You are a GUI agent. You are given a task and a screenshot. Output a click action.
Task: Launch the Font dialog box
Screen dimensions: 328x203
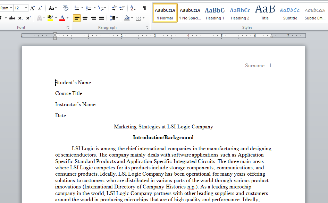(68, 28)
